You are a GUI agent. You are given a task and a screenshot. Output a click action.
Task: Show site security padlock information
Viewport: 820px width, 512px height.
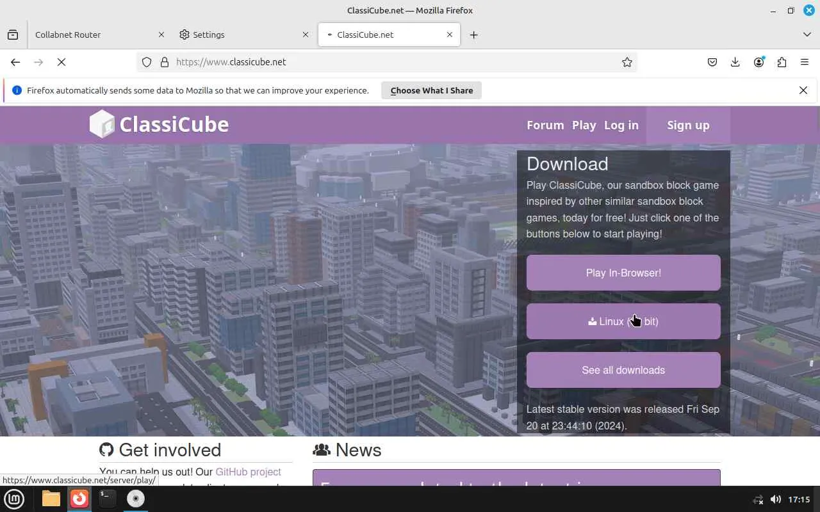(x=165, y=62)
